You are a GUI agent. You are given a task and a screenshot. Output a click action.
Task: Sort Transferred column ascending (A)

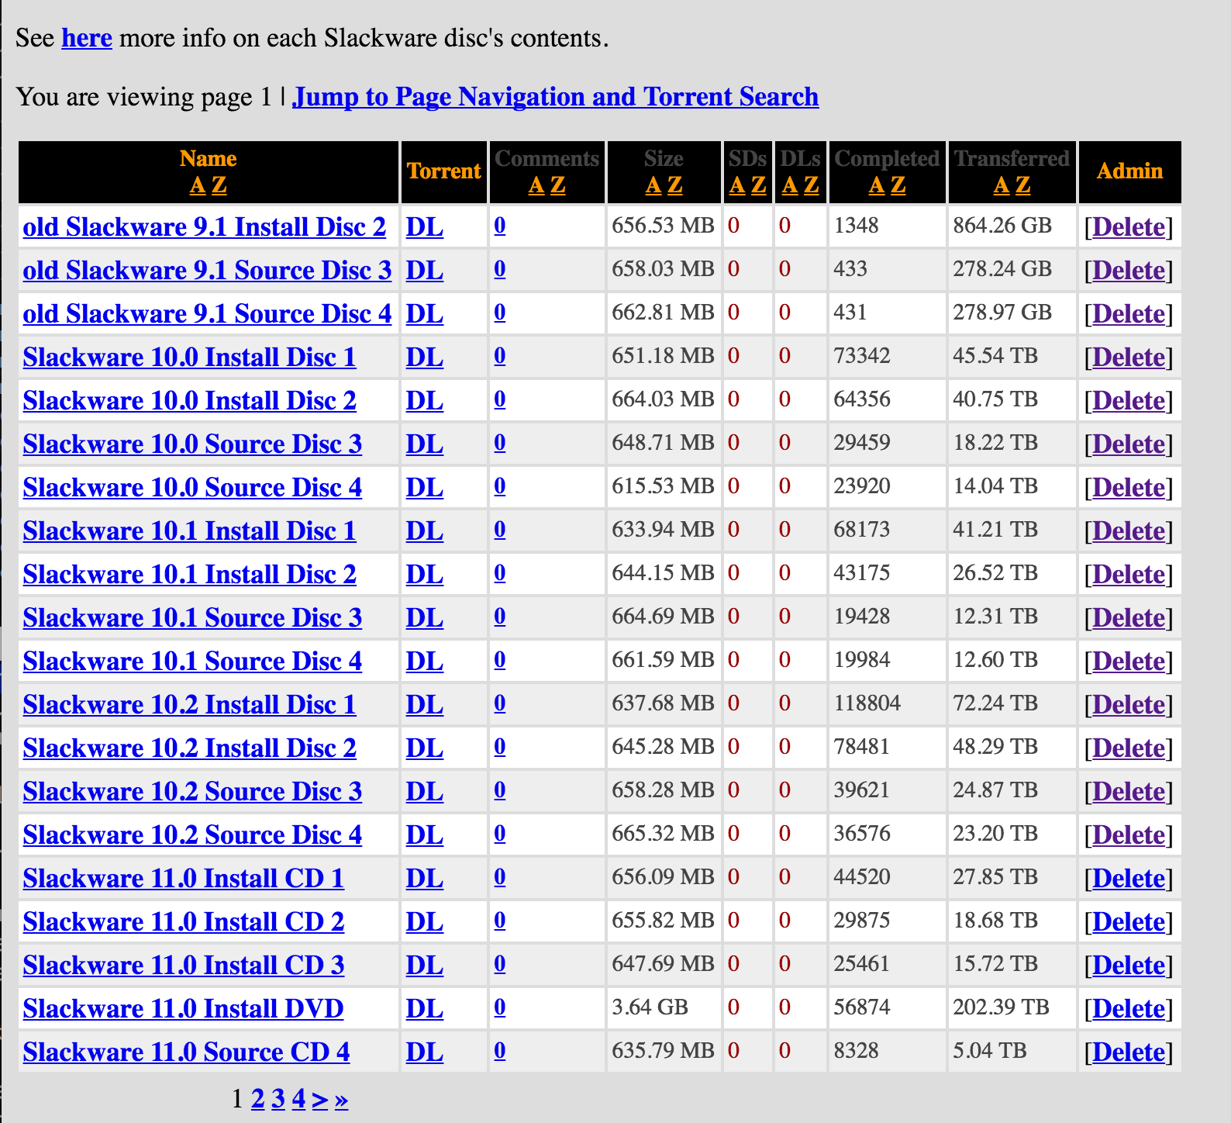(1002, 185)
